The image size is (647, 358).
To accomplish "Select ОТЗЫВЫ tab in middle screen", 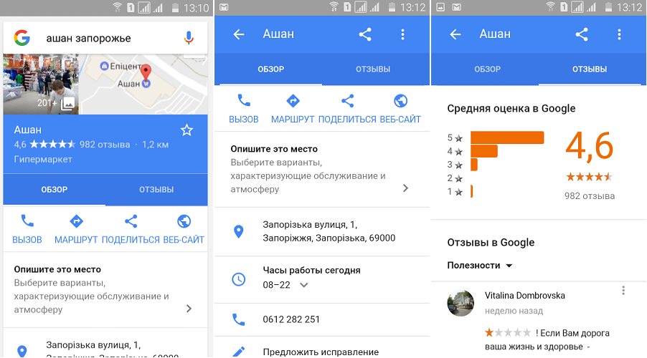I will click(x=373, y=69).
